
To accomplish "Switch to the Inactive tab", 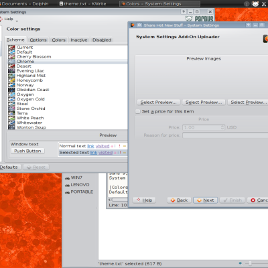I will (x=79, y=40).
